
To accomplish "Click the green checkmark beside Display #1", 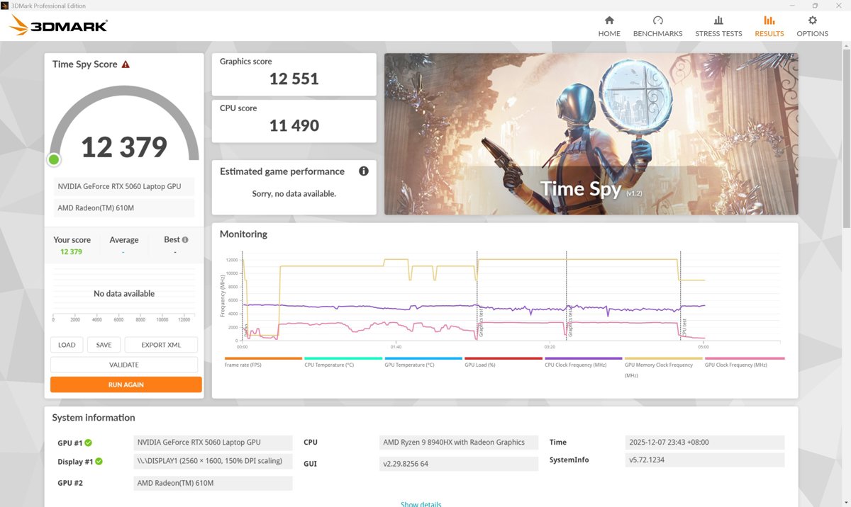I will click(x=99, y=461).
